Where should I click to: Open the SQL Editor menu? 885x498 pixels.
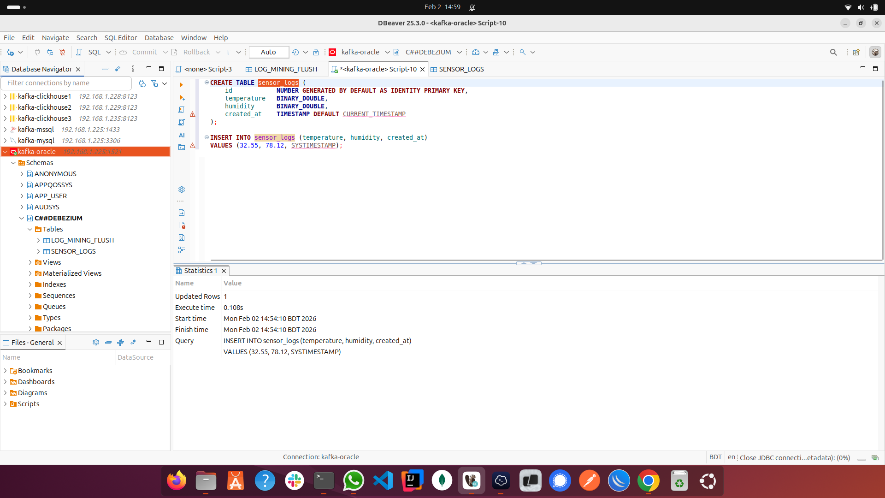120,38
